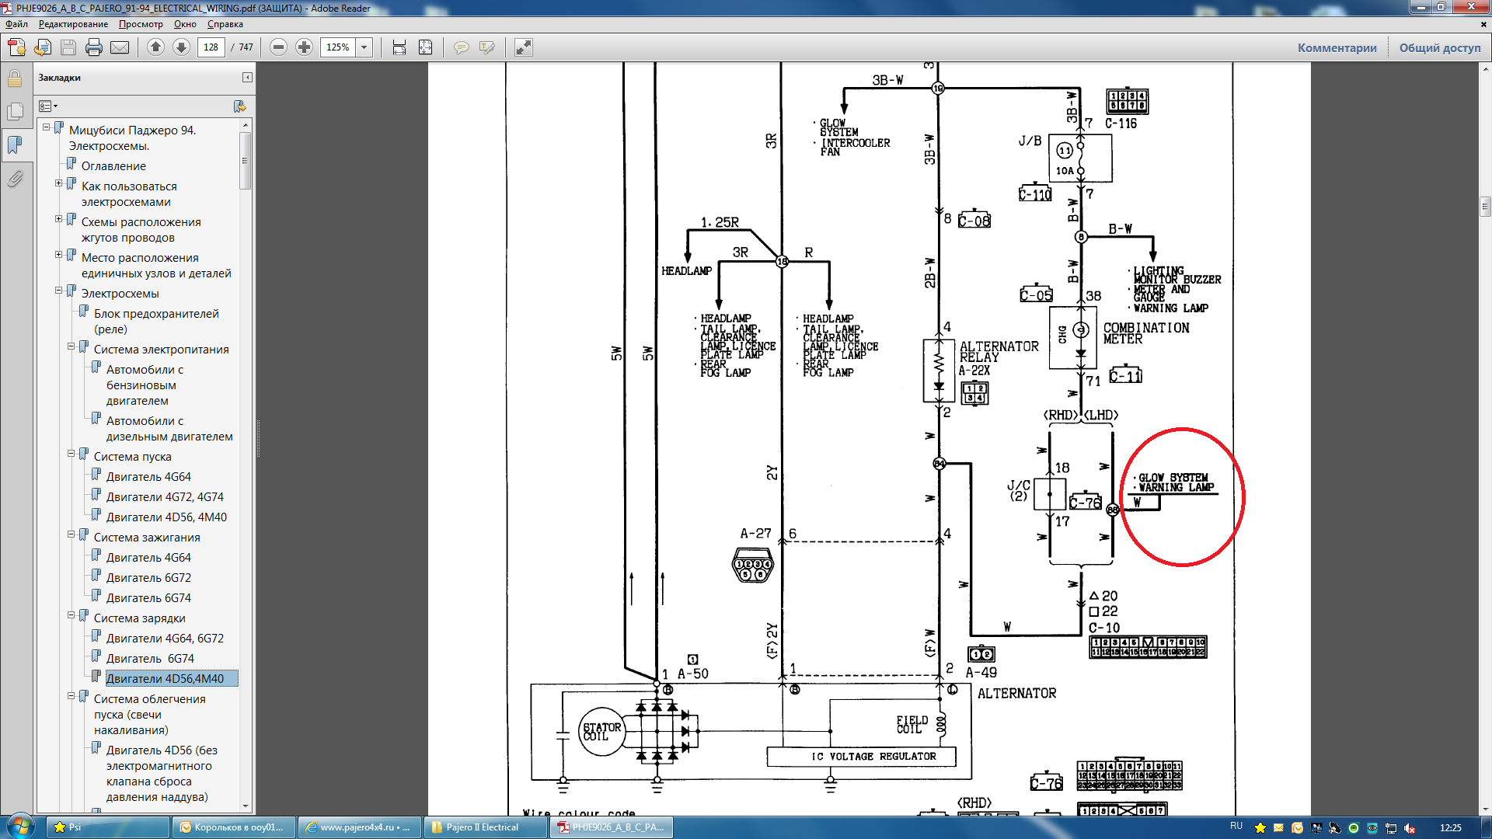Open bookmarks options dropdown menu

pyautogui.click(x=48, y=106)
